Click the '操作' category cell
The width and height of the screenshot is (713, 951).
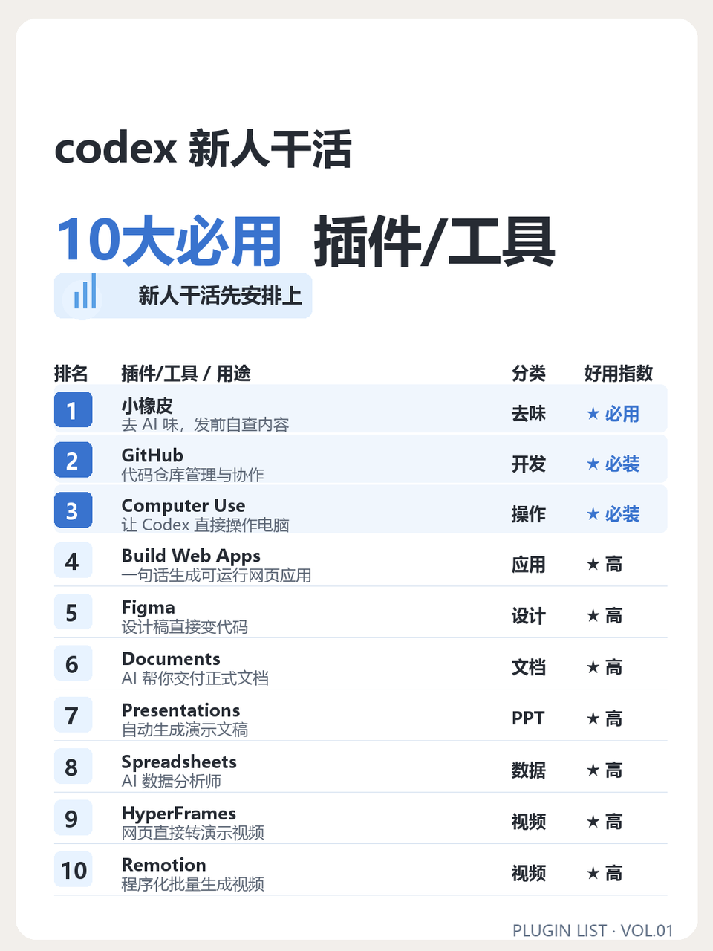coord(528,514)
